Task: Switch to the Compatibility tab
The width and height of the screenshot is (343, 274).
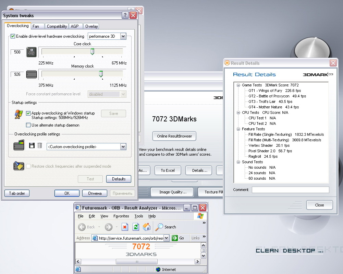Action: (57, 26)
